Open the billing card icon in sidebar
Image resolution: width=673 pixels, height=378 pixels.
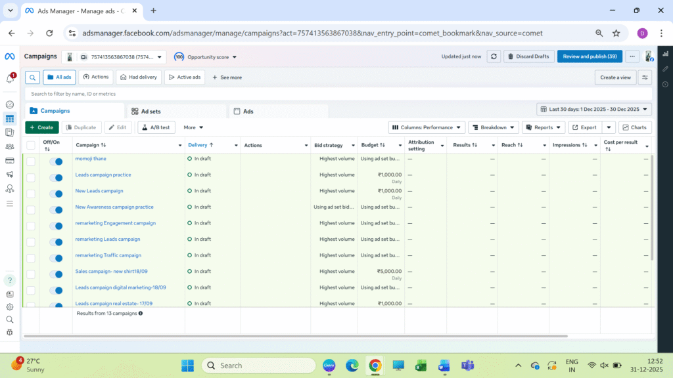(10, 161)
